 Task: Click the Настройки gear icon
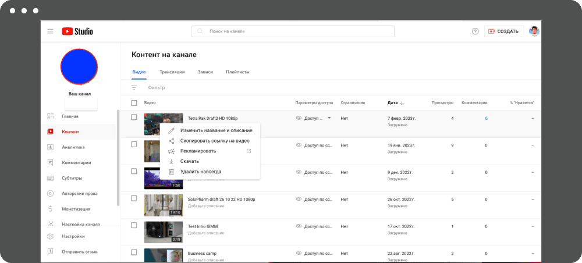point(51,236)
